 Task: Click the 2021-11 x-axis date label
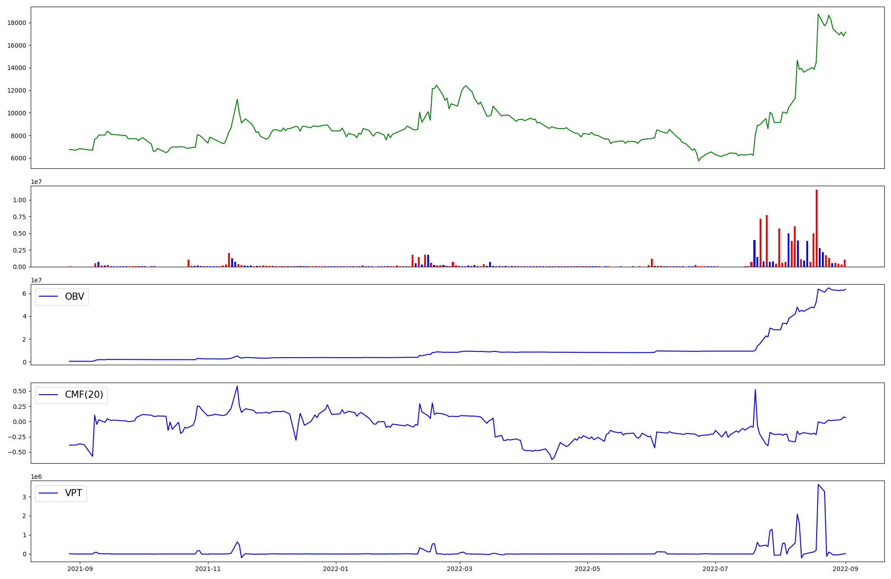(x=208, y=569)
